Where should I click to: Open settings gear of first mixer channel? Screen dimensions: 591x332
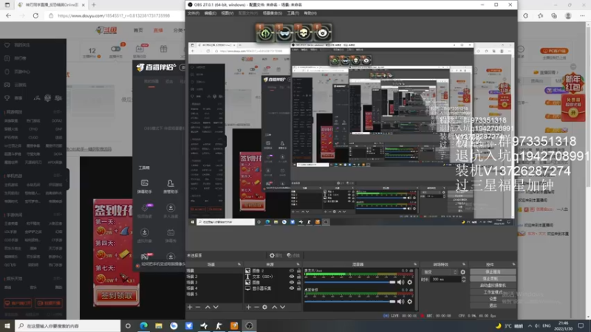(x=410, y=282)
